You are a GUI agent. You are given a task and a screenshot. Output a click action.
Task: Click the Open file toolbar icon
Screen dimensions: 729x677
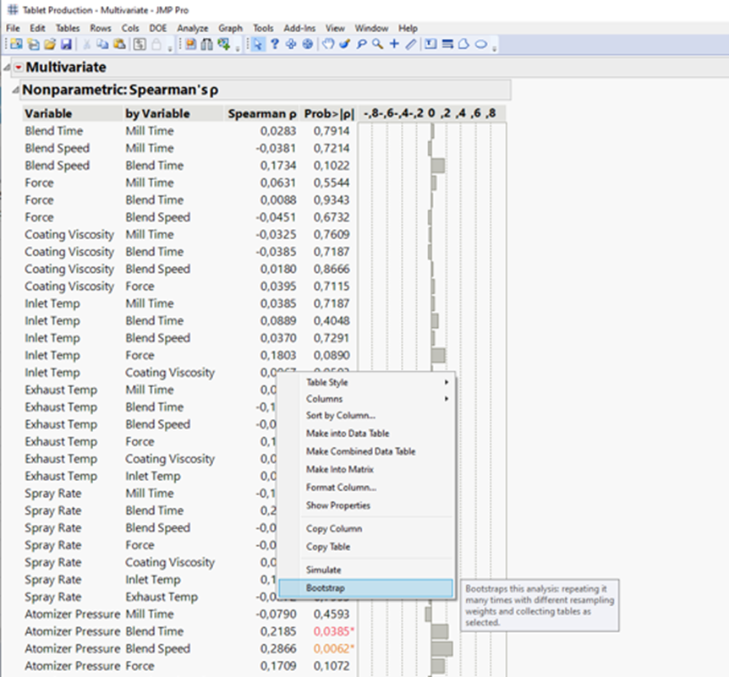tap(50, 44)
